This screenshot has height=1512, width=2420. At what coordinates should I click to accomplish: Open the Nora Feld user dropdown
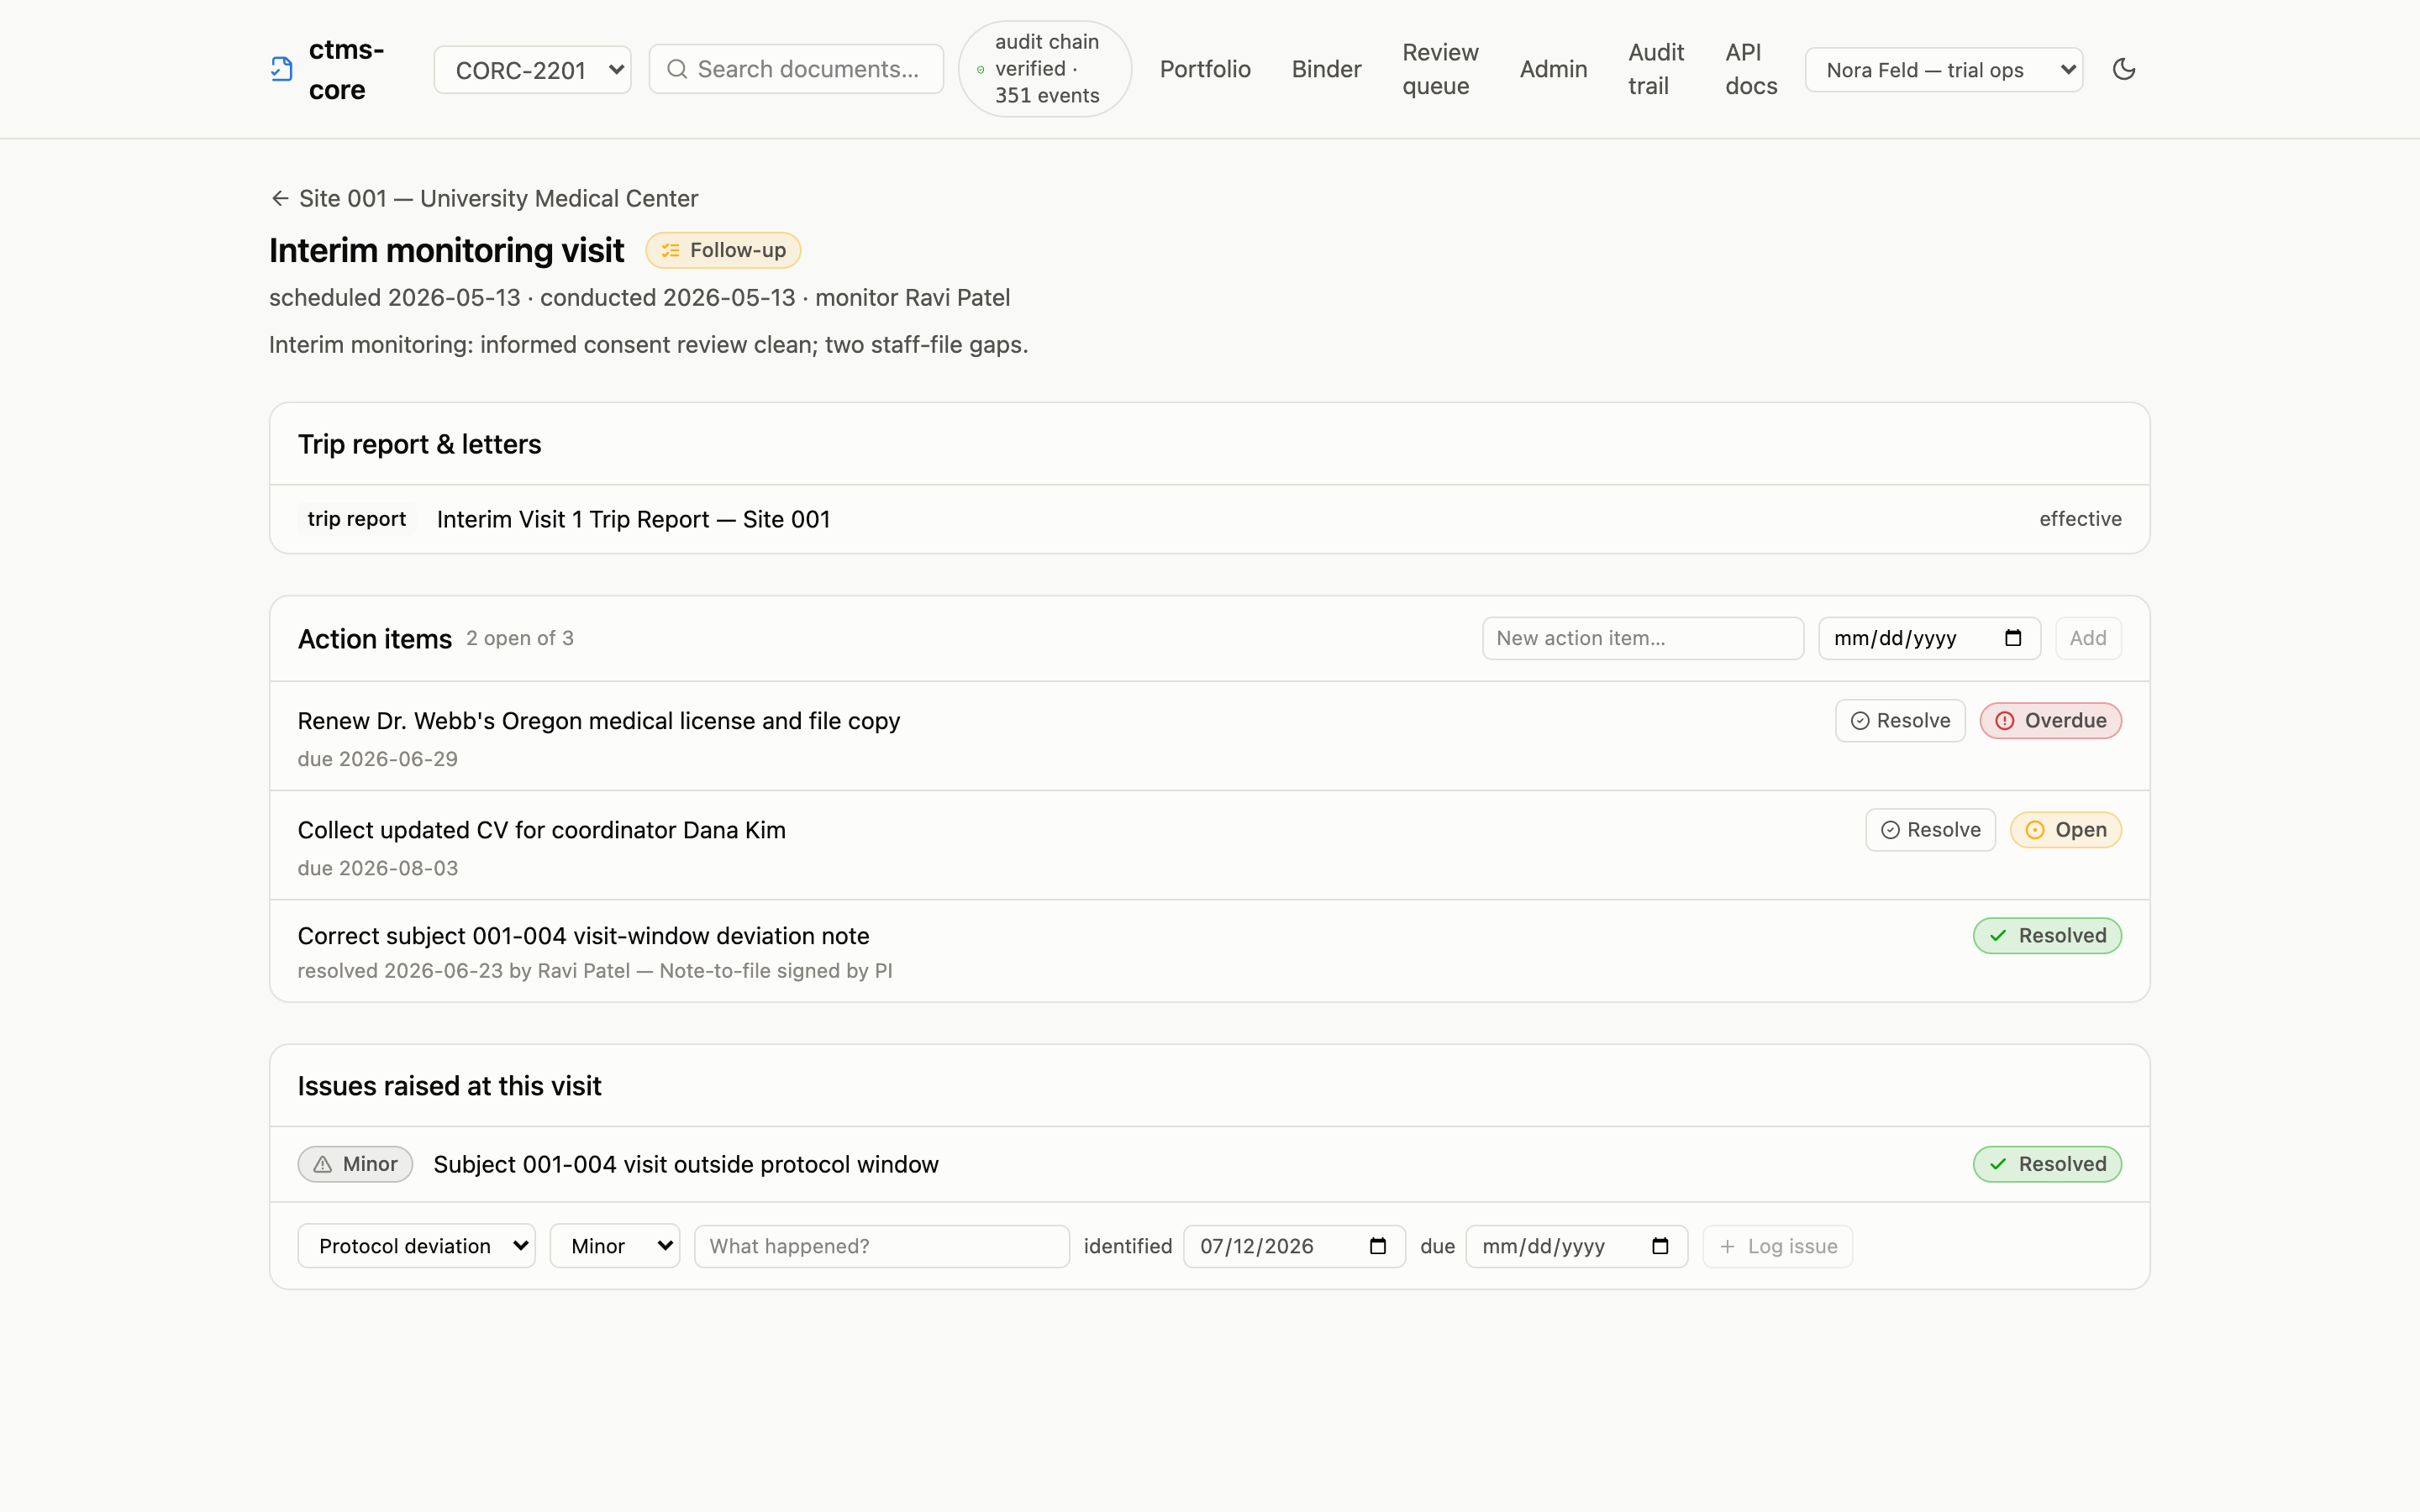point(1944,70)
